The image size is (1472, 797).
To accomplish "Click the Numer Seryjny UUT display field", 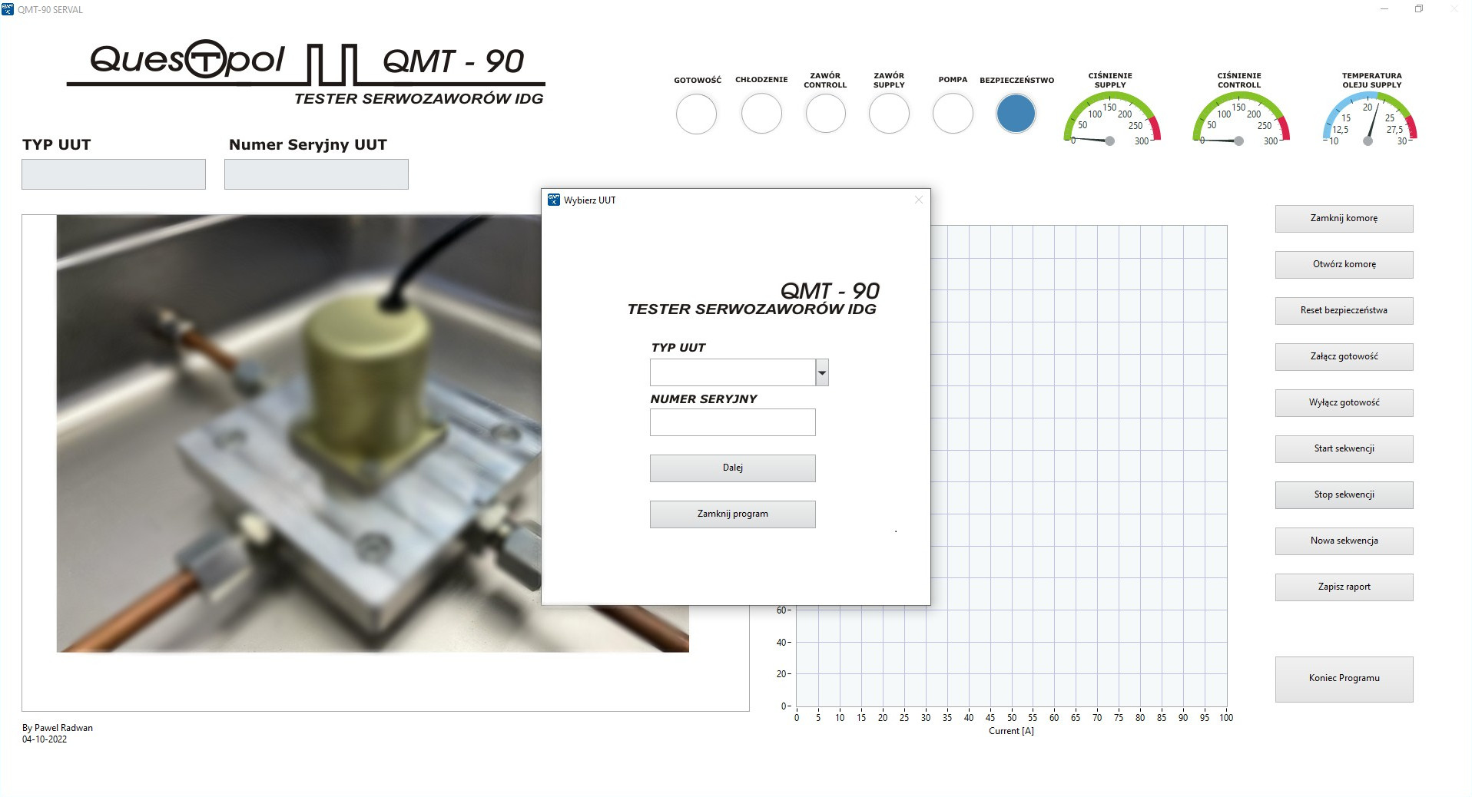I will (317, 174).
